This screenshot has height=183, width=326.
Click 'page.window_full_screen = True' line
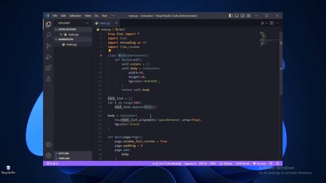141,141
